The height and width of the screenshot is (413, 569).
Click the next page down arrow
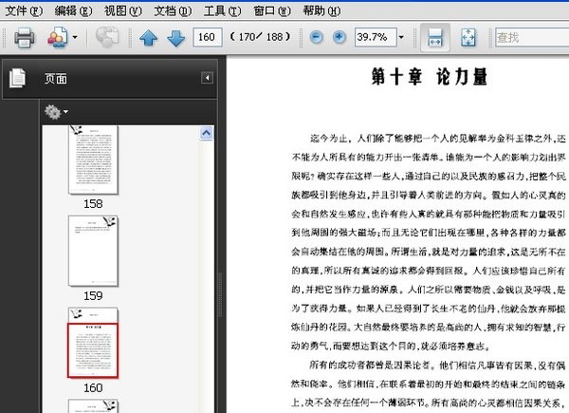coord(175,38)
